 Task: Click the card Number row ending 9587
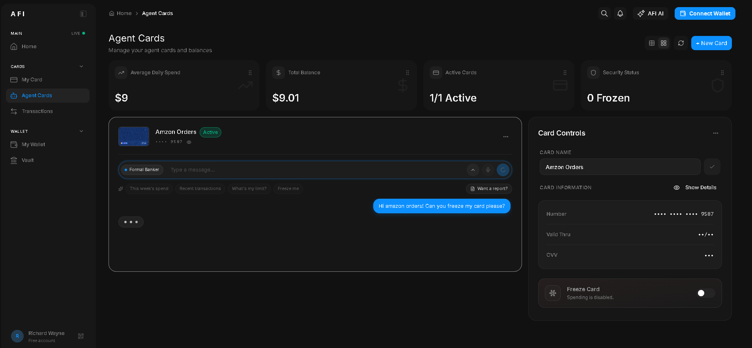click(630, 214)
